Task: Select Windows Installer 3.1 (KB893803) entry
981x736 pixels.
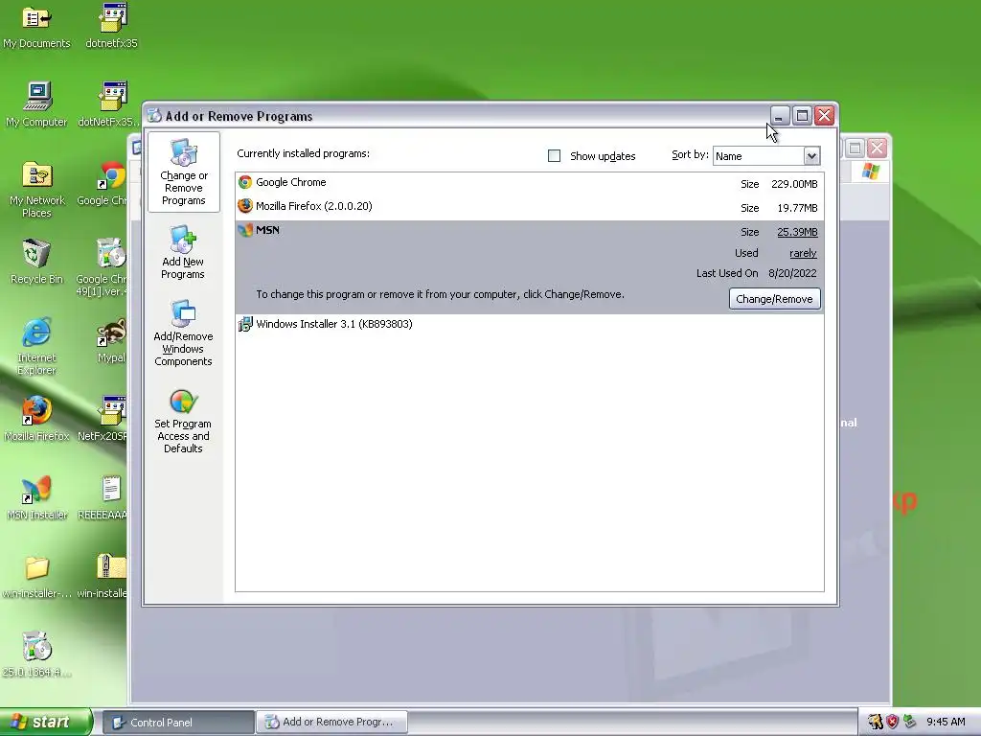Action: pos(334,324)
